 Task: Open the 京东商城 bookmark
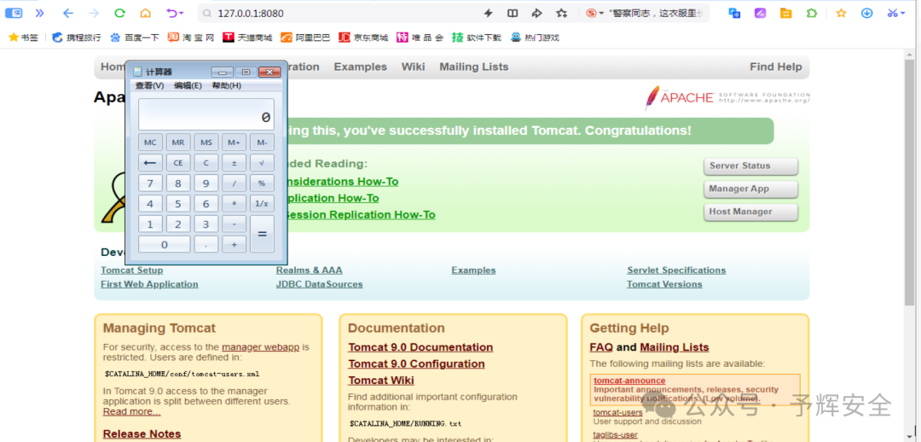click(x=363, y=38)
